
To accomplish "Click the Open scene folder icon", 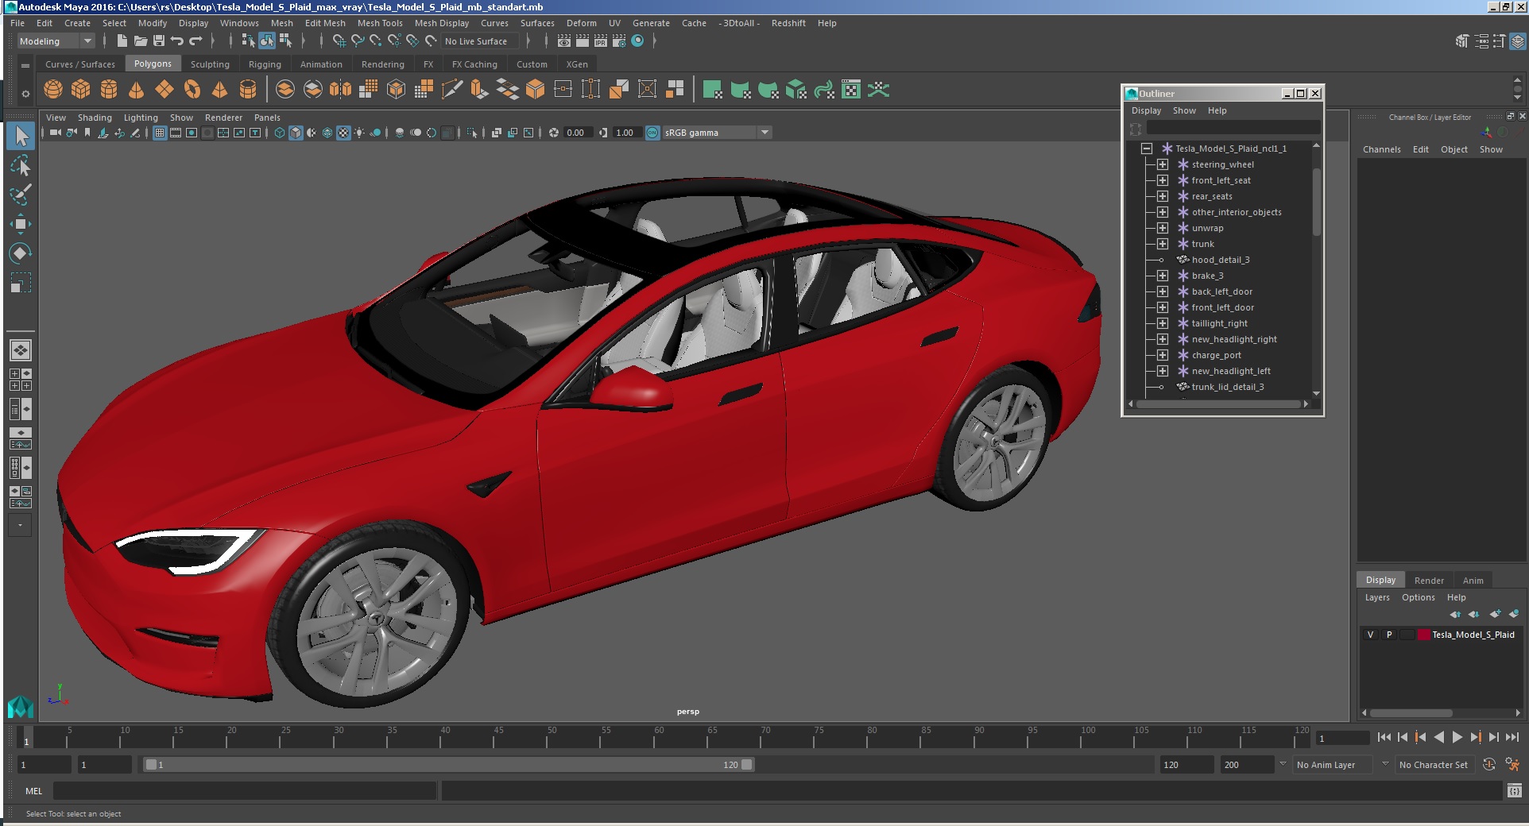I will 141,41.
